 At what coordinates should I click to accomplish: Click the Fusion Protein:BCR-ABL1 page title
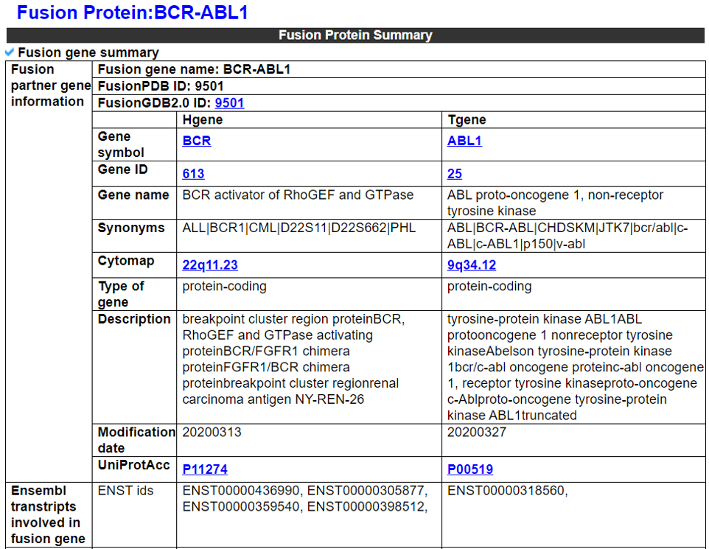[x=132, y=13]
